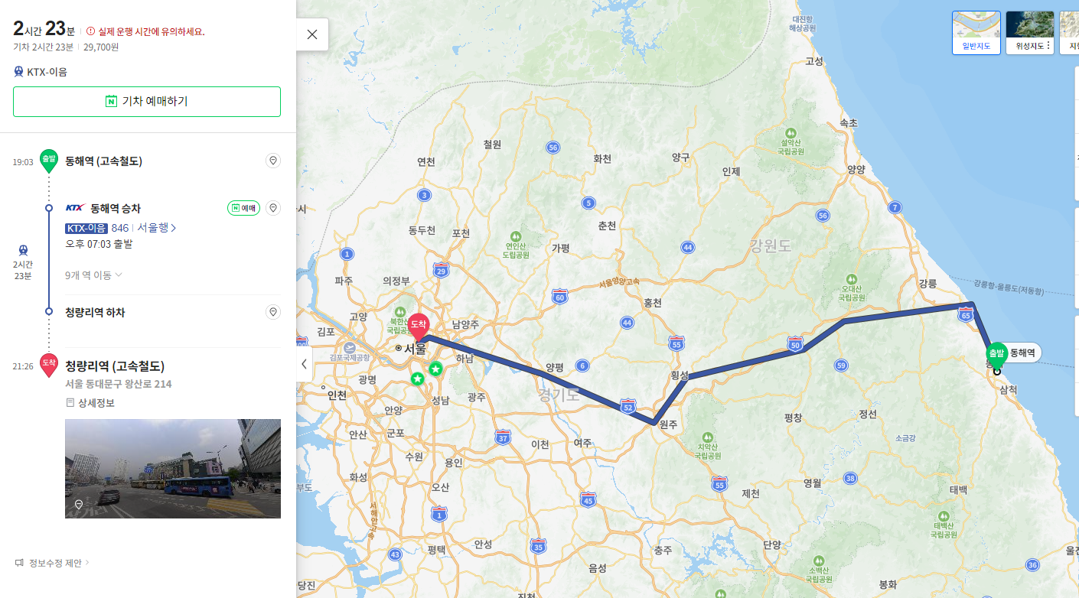Open the 정보수정 제안 link
1079x598 pixels.
(x=52, y=563)
